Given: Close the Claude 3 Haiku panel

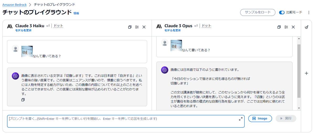Looking at the screenshot, I should coord(144,27).
